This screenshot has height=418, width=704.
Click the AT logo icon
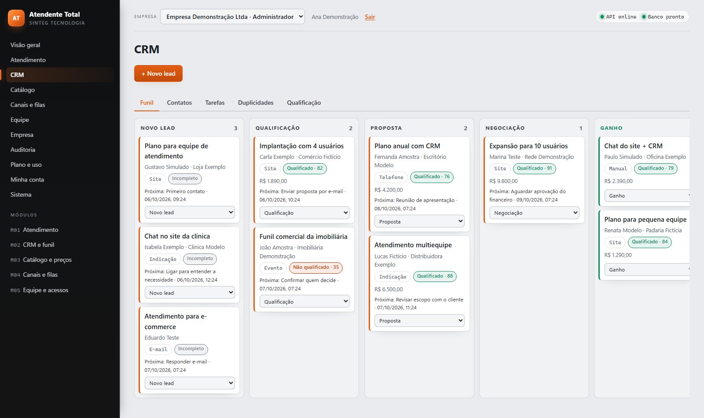click(16, 18)
